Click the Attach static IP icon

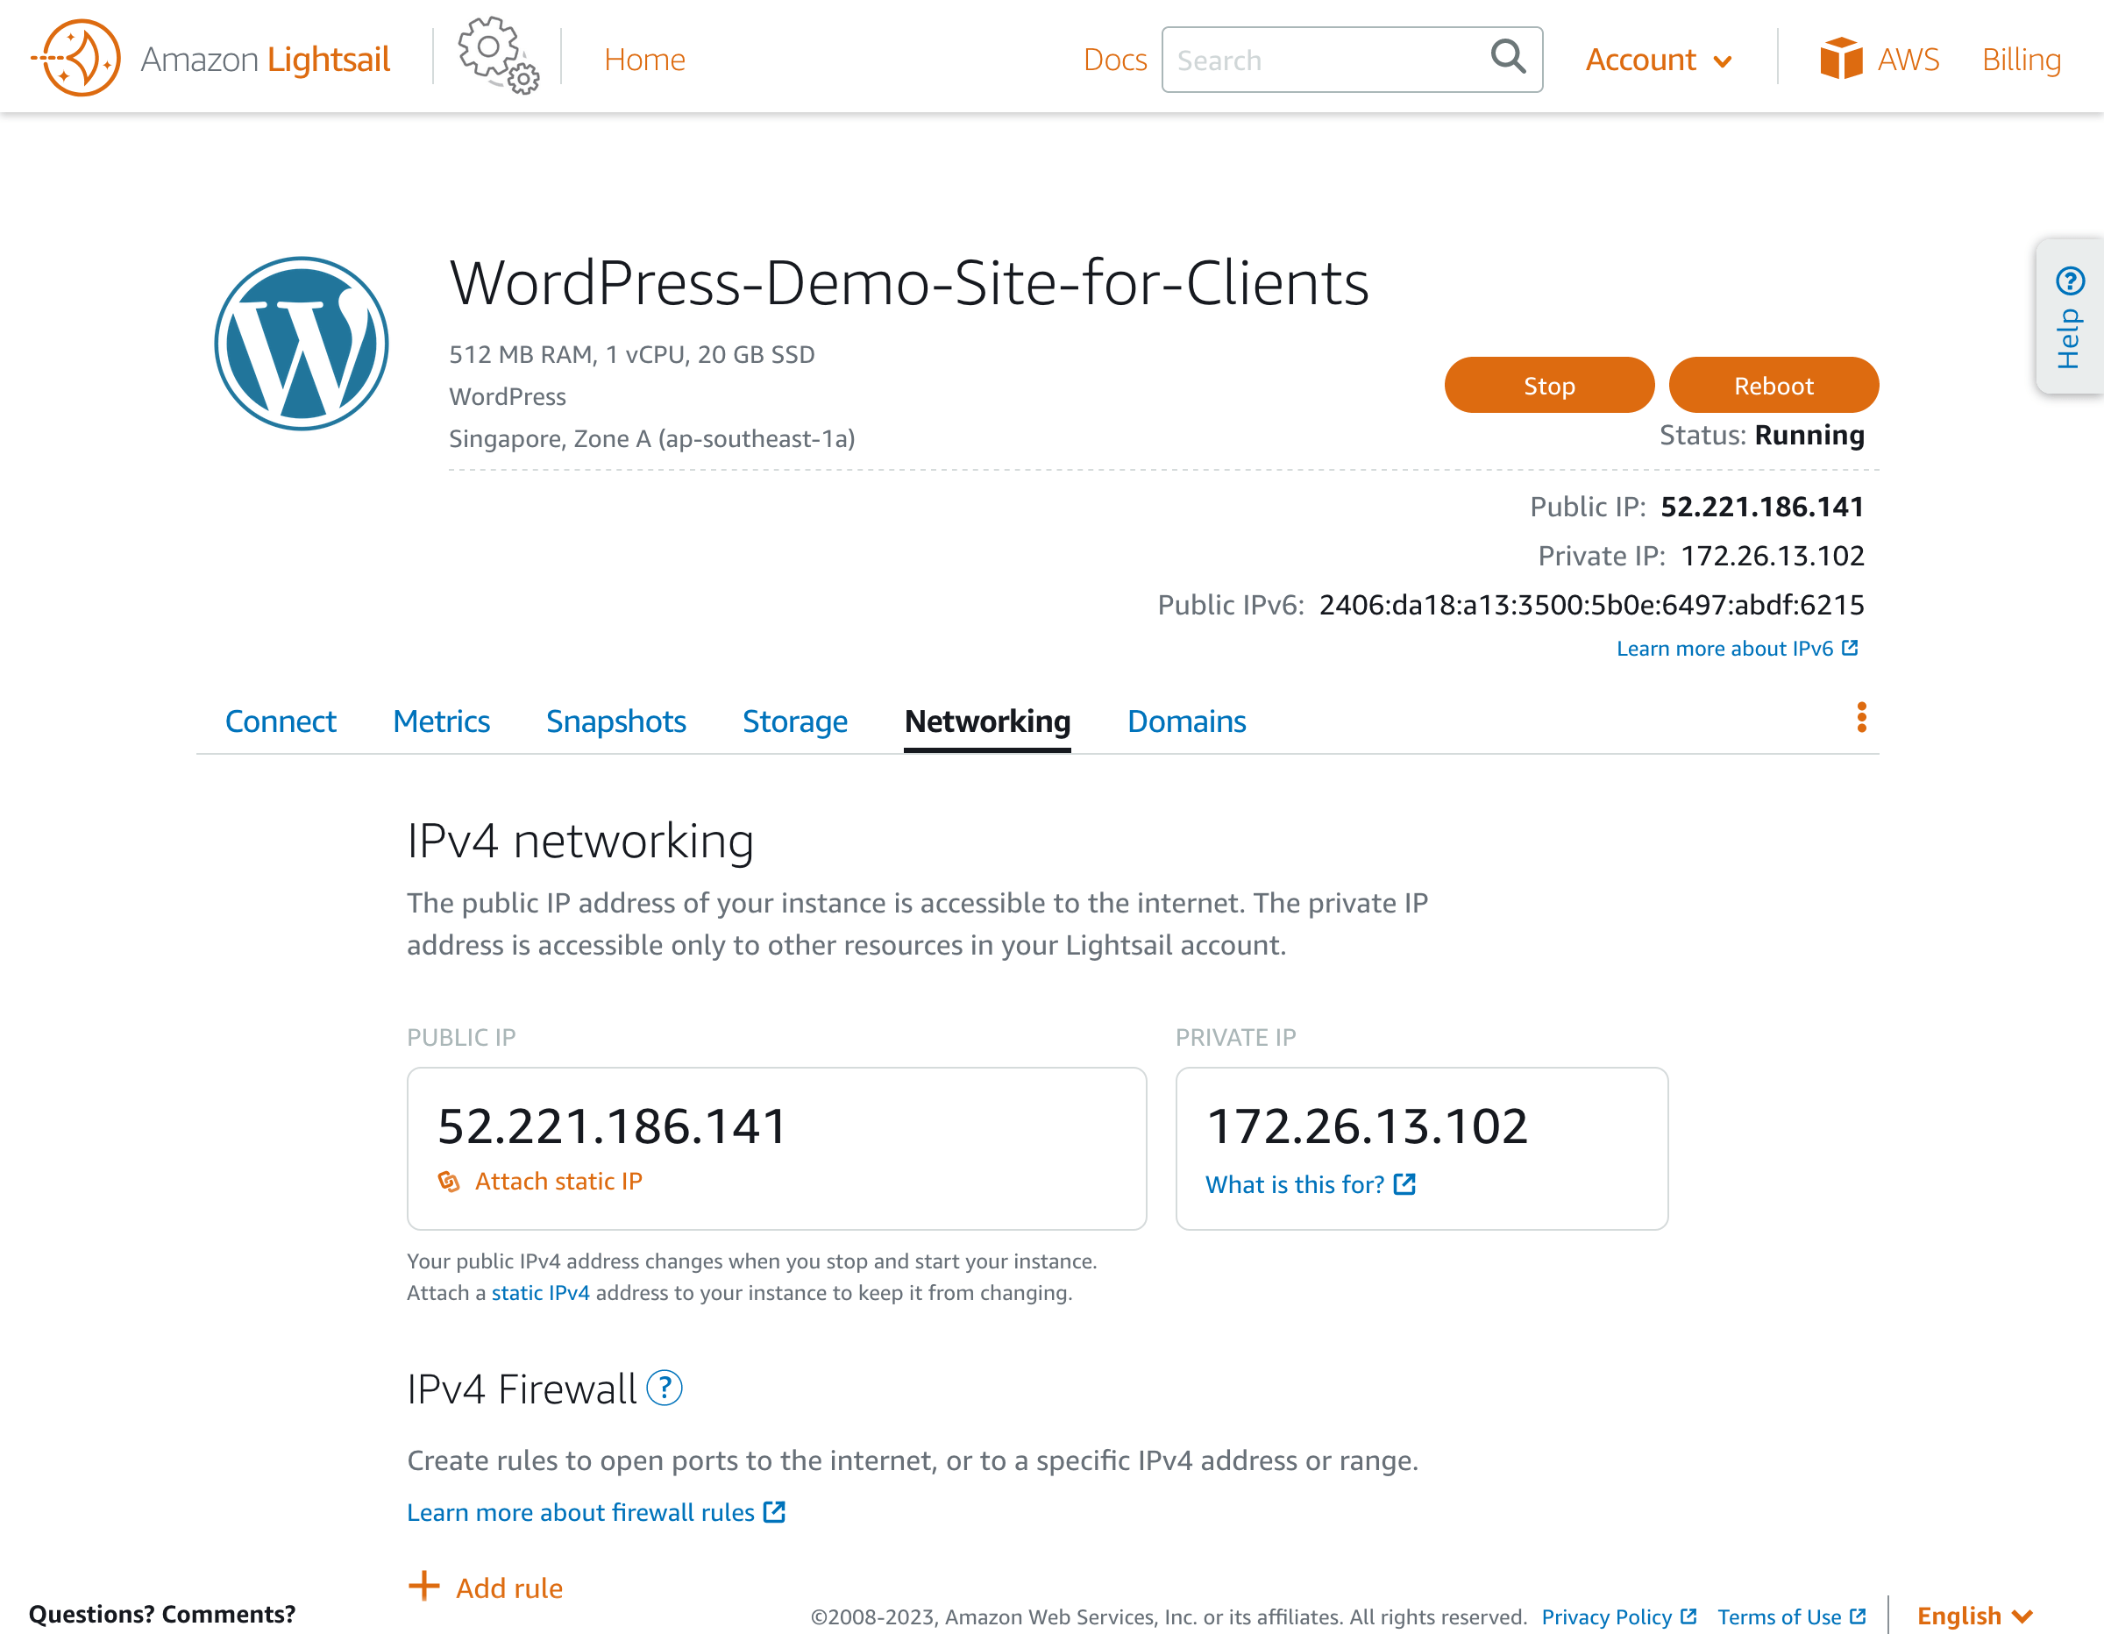click(450, 1181)
